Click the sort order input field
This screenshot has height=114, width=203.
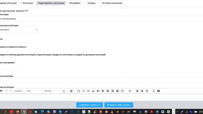pos(8,67)
